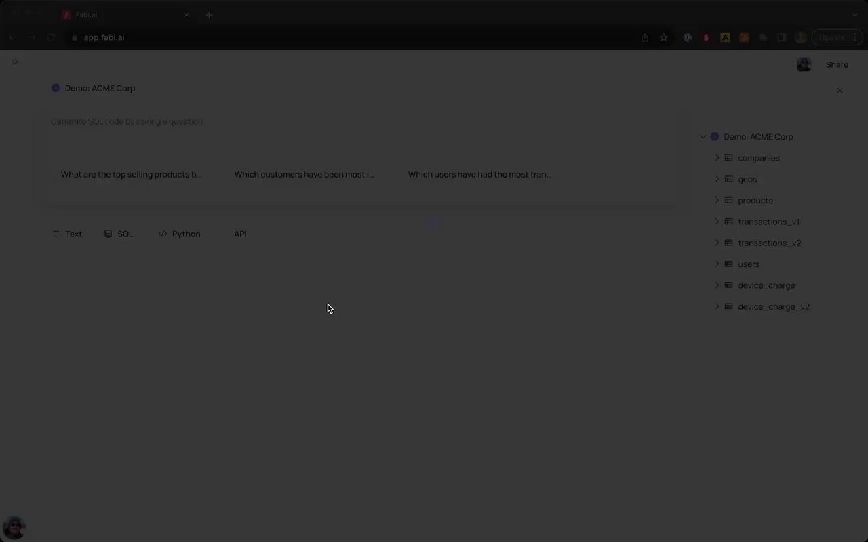Select the users table in schema
Viewport: 868px width, 542px height.
click(749, 264)
